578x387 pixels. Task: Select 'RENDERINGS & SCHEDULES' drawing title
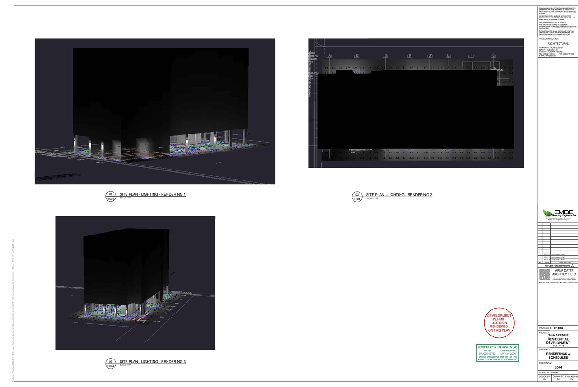[558, 355]
